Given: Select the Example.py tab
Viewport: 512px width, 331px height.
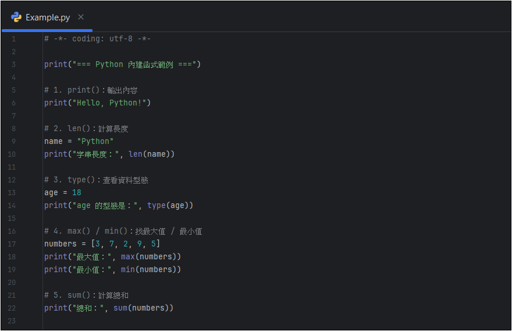Looking at the screenshot, I should (48, 17).
